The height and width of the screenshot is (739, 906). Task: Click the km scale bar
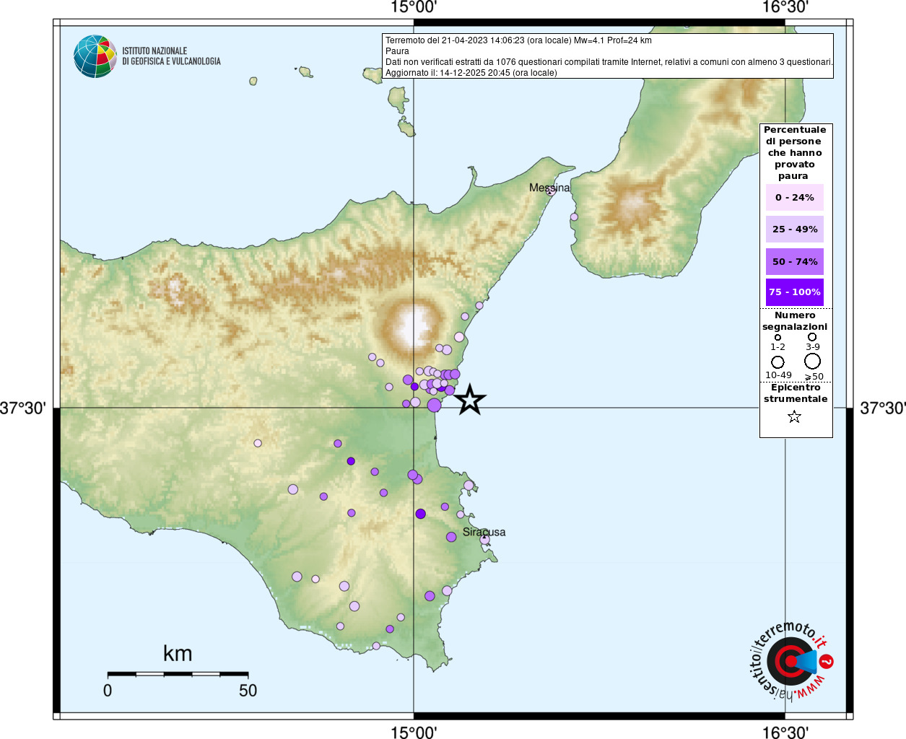point(178,674)
